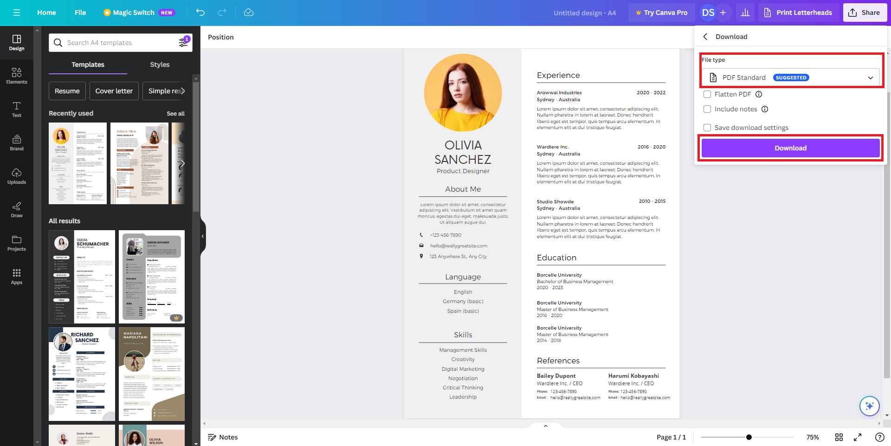Open the Design sidebar panel
The width and height of the screenshot is (891, 446).
click(x=17, y=43)
